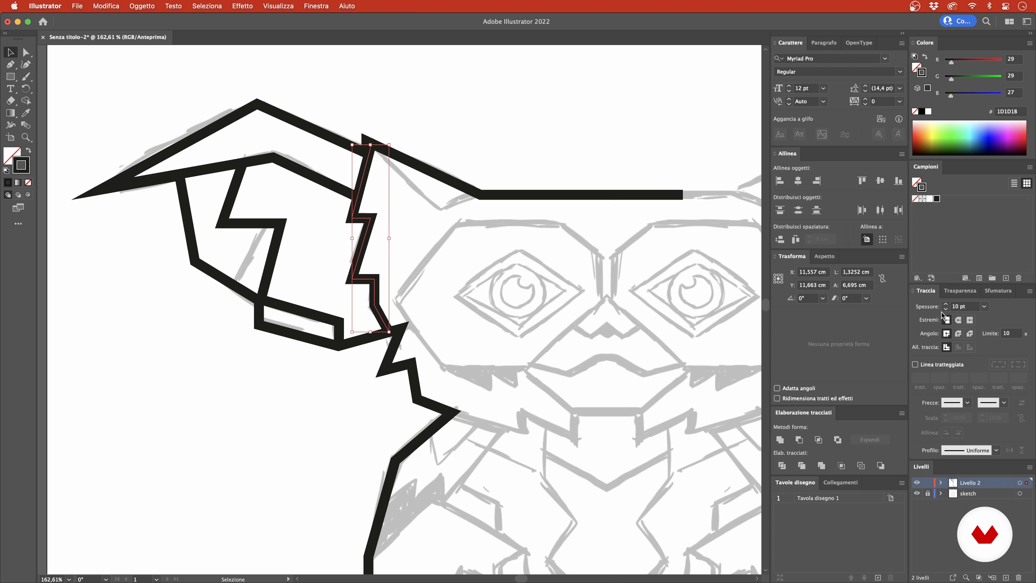1036x583 pixels.
Task: Open Senza titolo-2 document tab
Action: coord(108,37)
